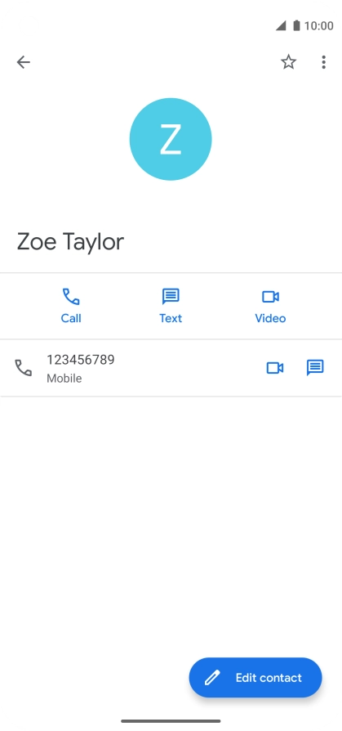Tap the signal strength icon
The width and height of the screenshot is (342, 731).
coord(281,25)
